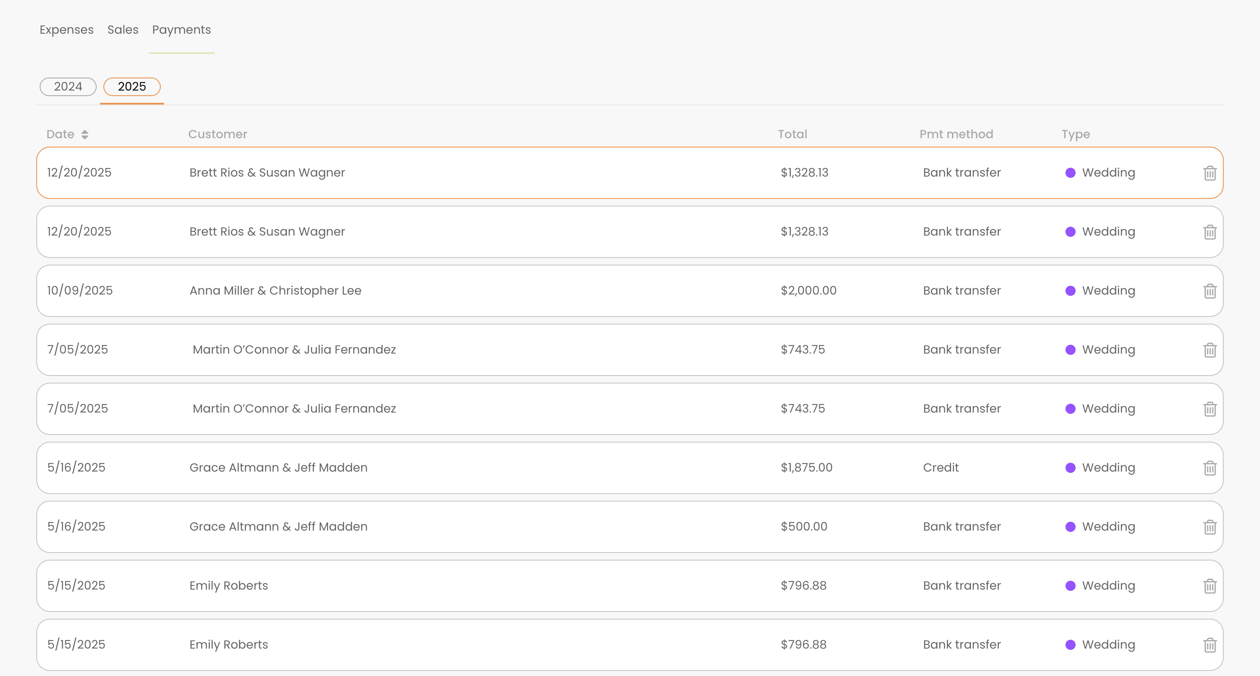Viewport: 1260px width, 676px height.
Task: Open Grace Altmann customer in Credit row
Action: click(x=278, y=467)
